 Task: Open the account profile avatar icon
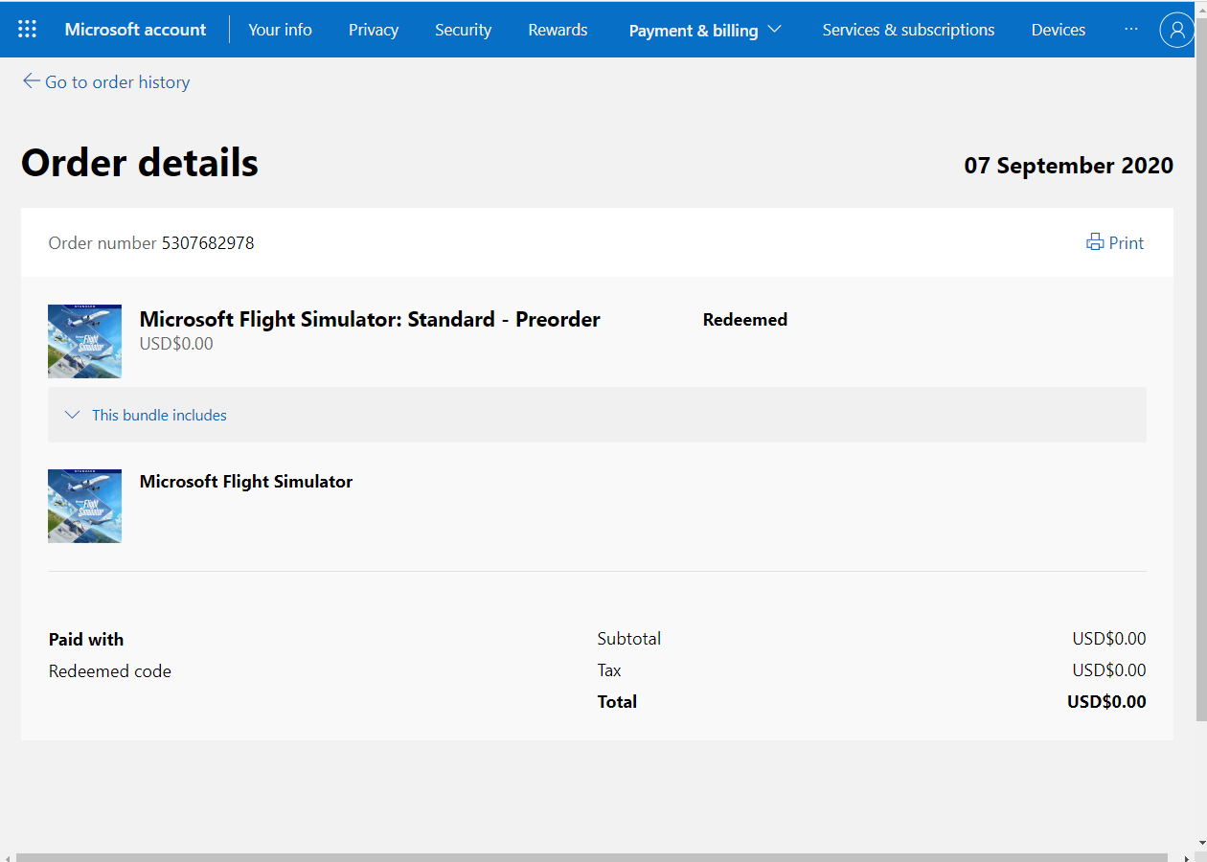pos(1176,30)
